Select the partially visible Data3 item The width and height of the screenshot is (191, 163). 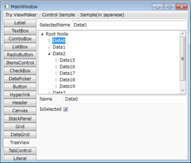(59, 92)
